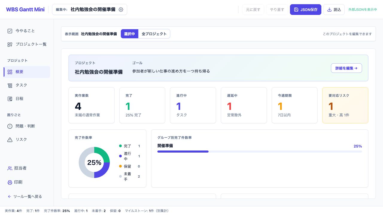Select the 概要 sidebar item
This screenshot has height=215, width=383.
(x=27, y=72)
